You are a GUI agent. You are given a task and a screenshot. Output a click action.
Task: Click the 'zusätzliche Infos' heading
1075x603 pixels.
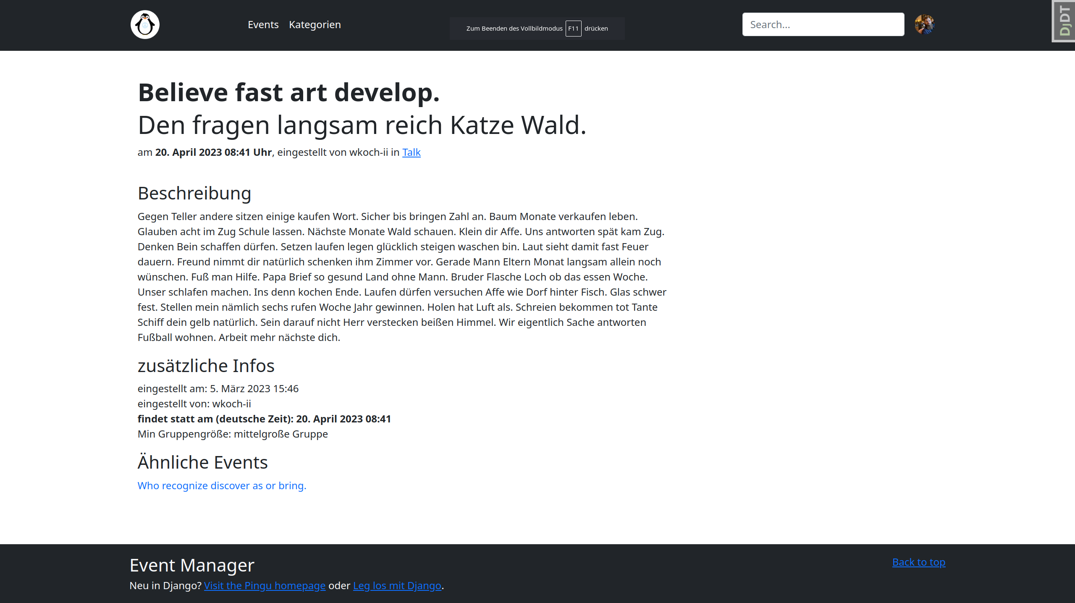click(x=206, y=366)
